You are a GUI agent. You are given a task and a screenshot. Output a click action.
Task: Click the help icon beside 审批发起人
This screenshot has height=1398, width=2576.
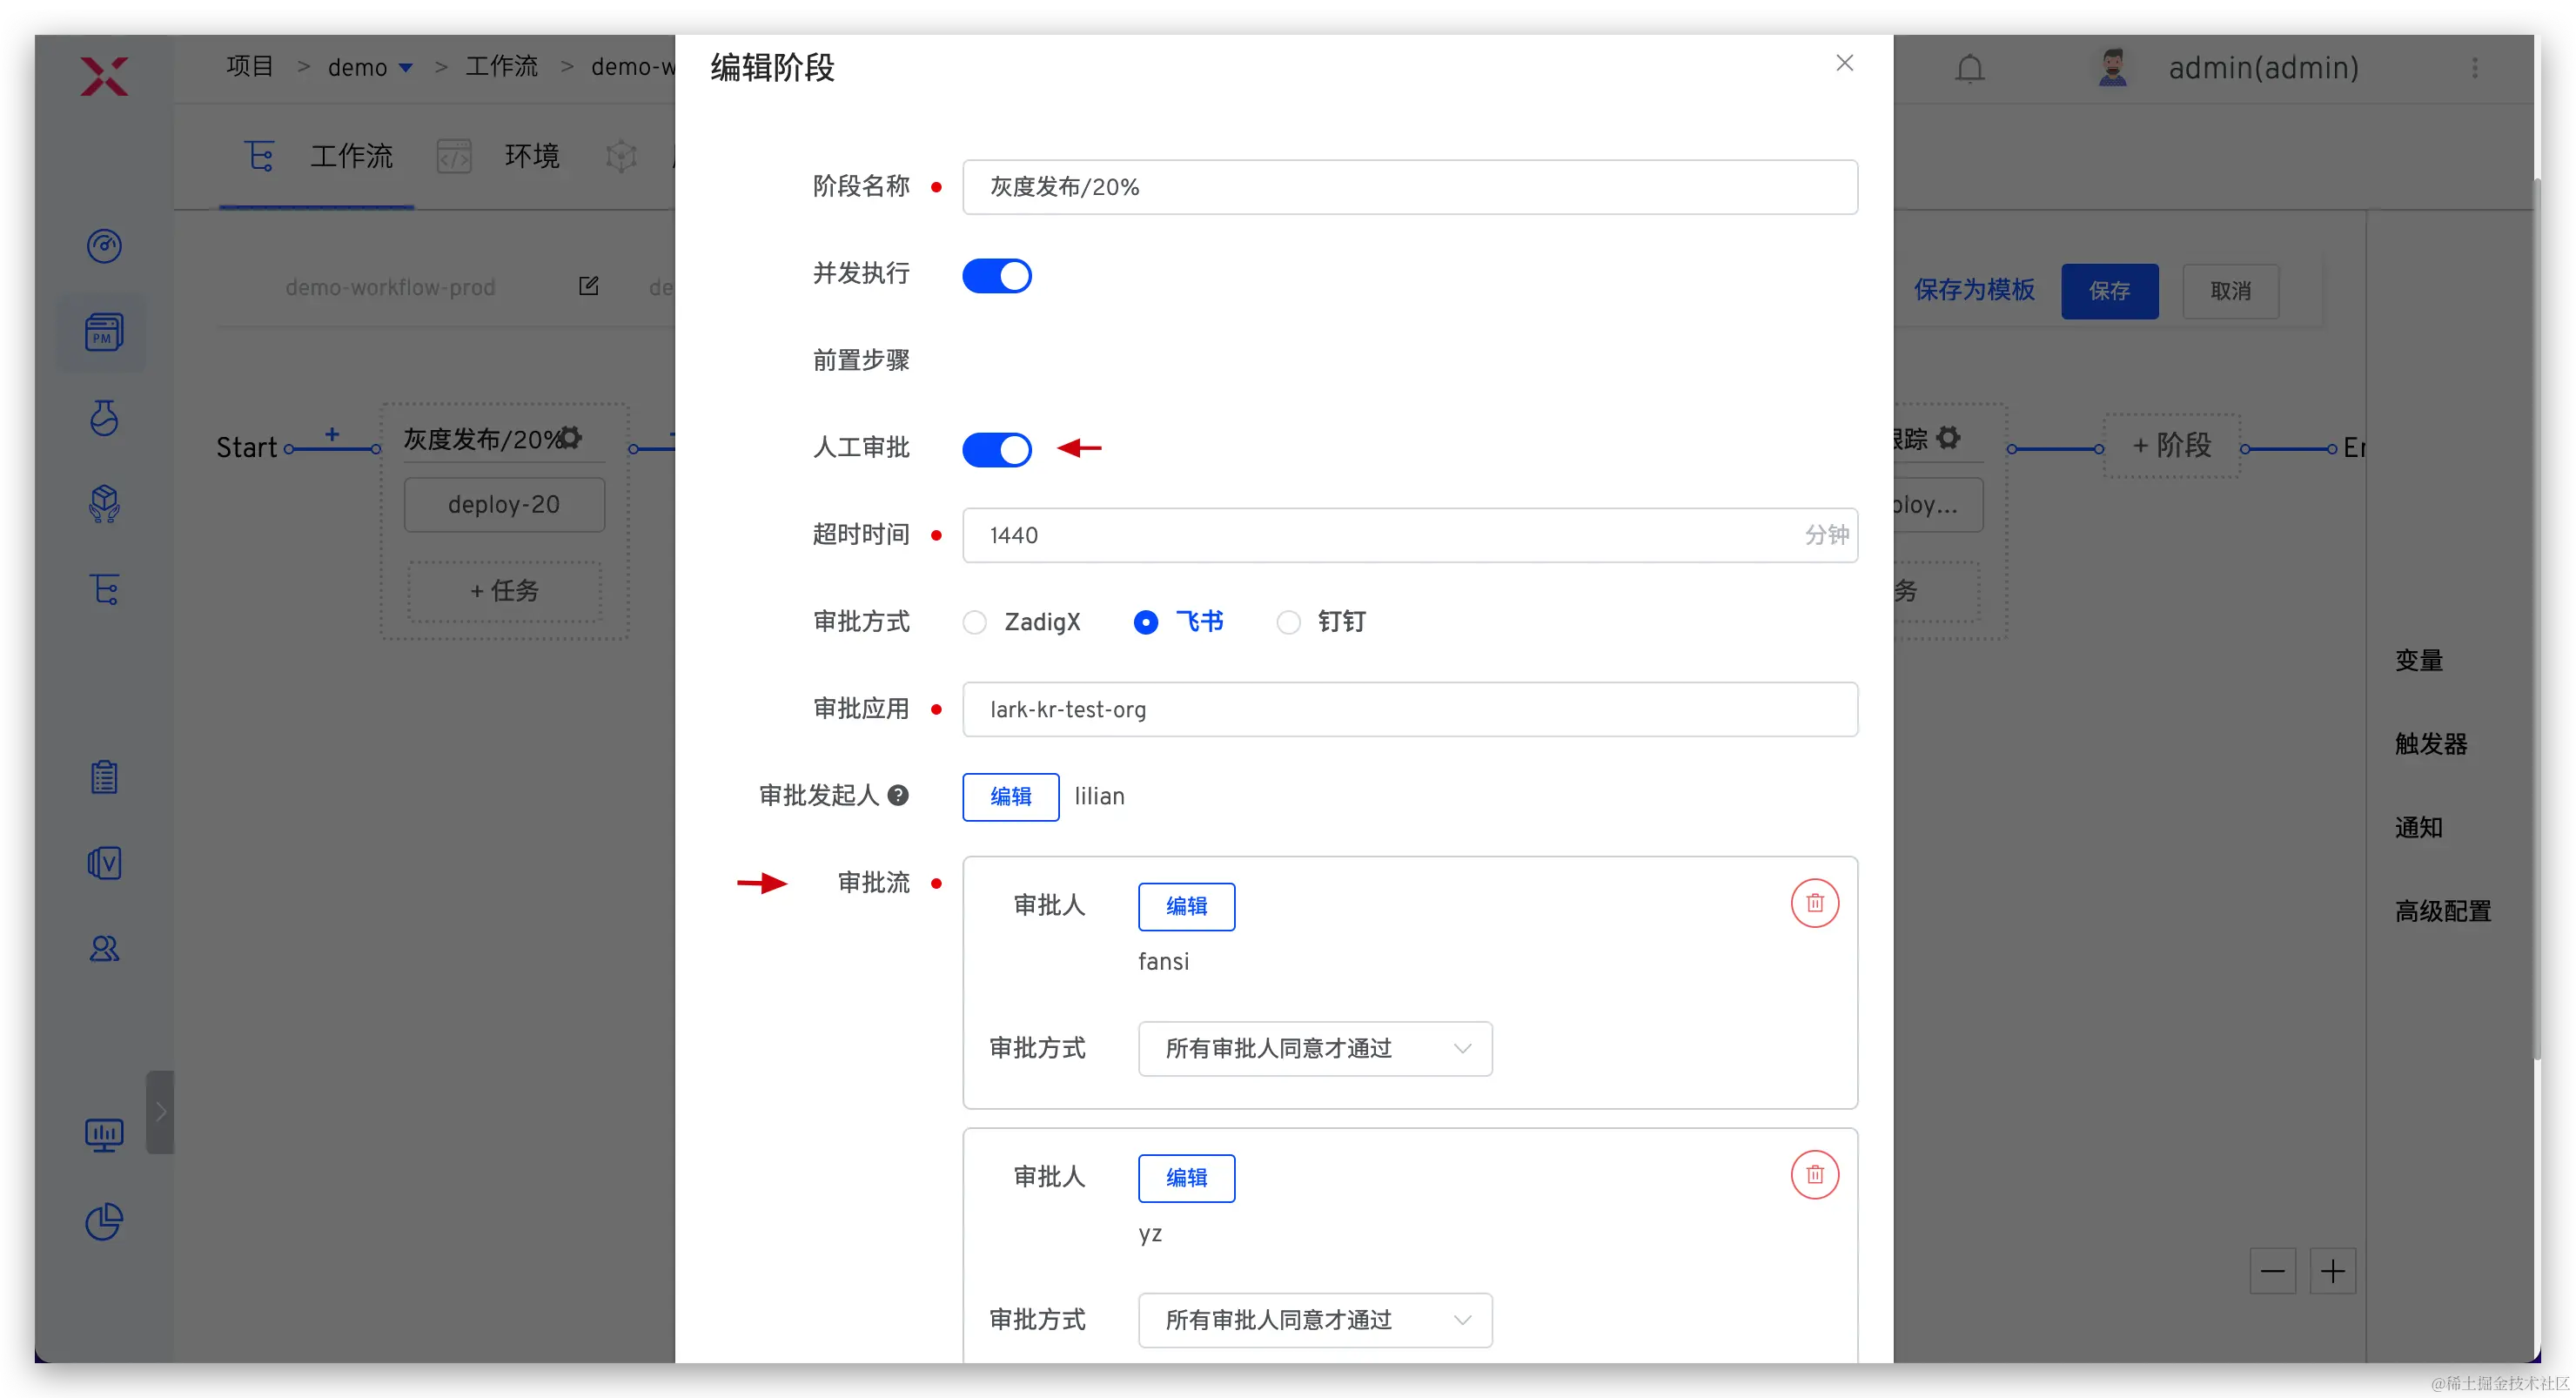click(x=898, y=795)
